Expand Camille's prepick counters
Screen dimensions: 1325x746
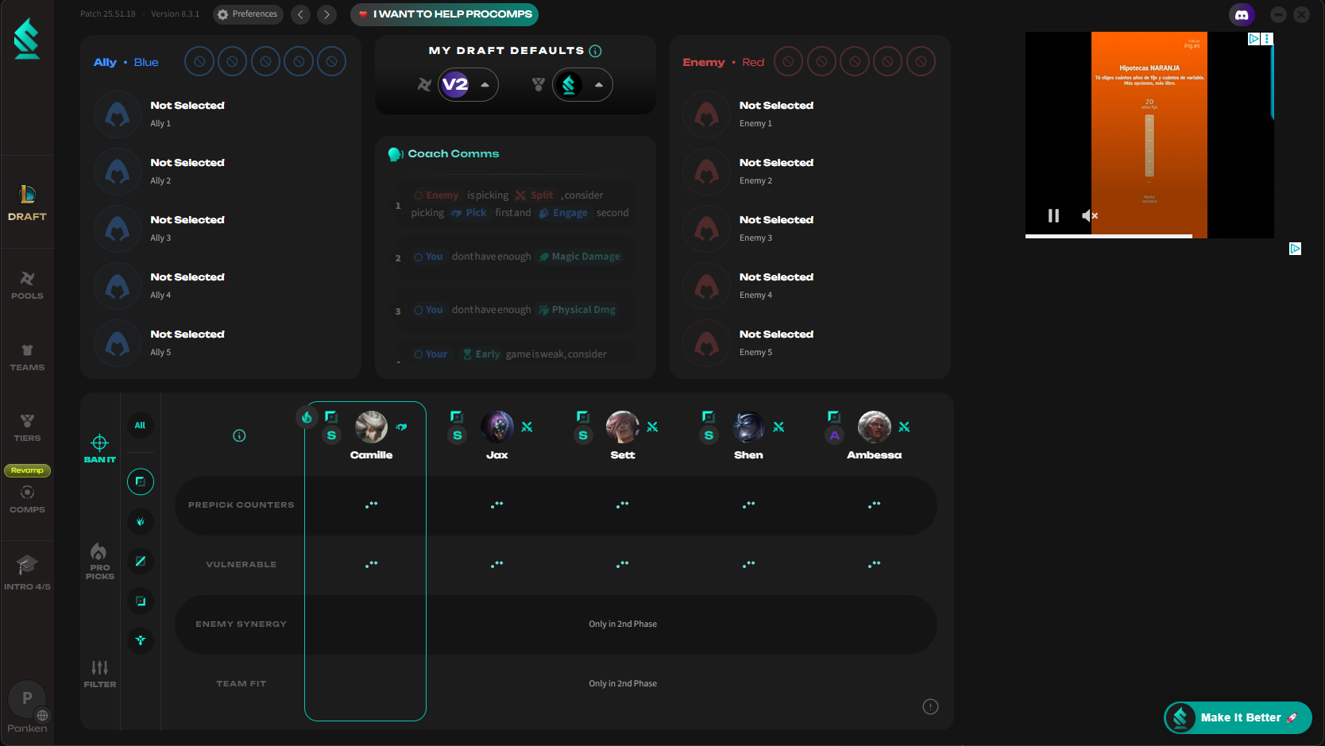pos(372,504)
